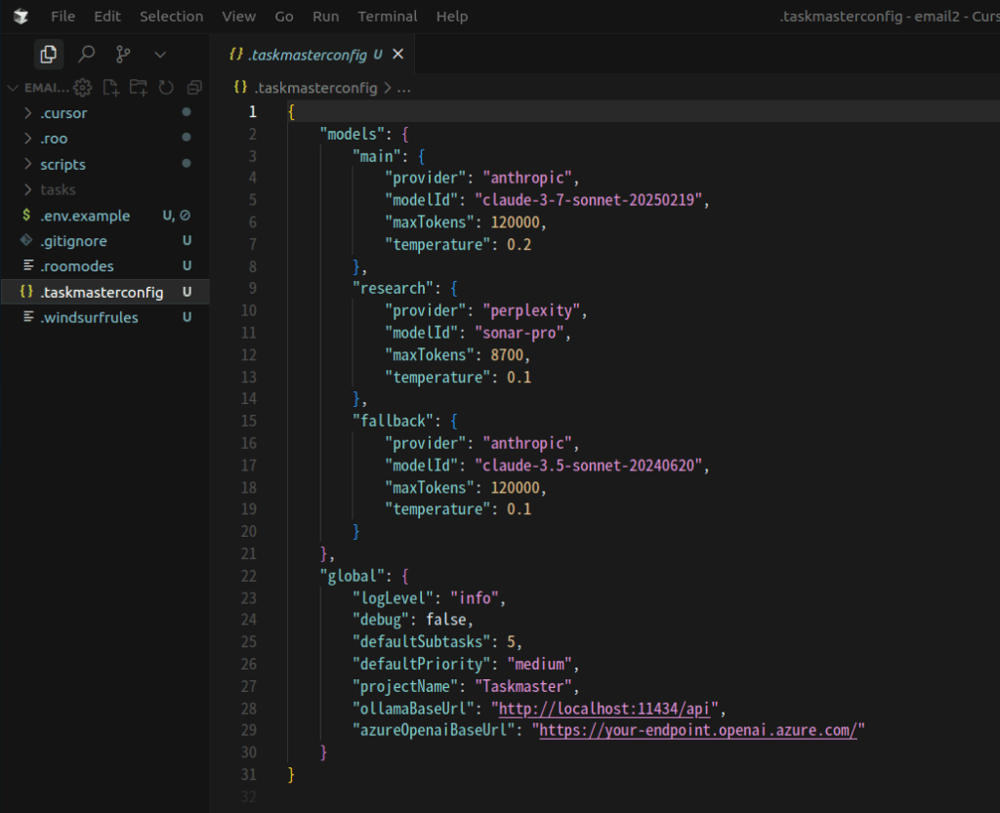Viewport: 1000px width, 813px height.
Task: Click the "claude-3-7-sonnet-20250219" value
Action: pos(588,200)
